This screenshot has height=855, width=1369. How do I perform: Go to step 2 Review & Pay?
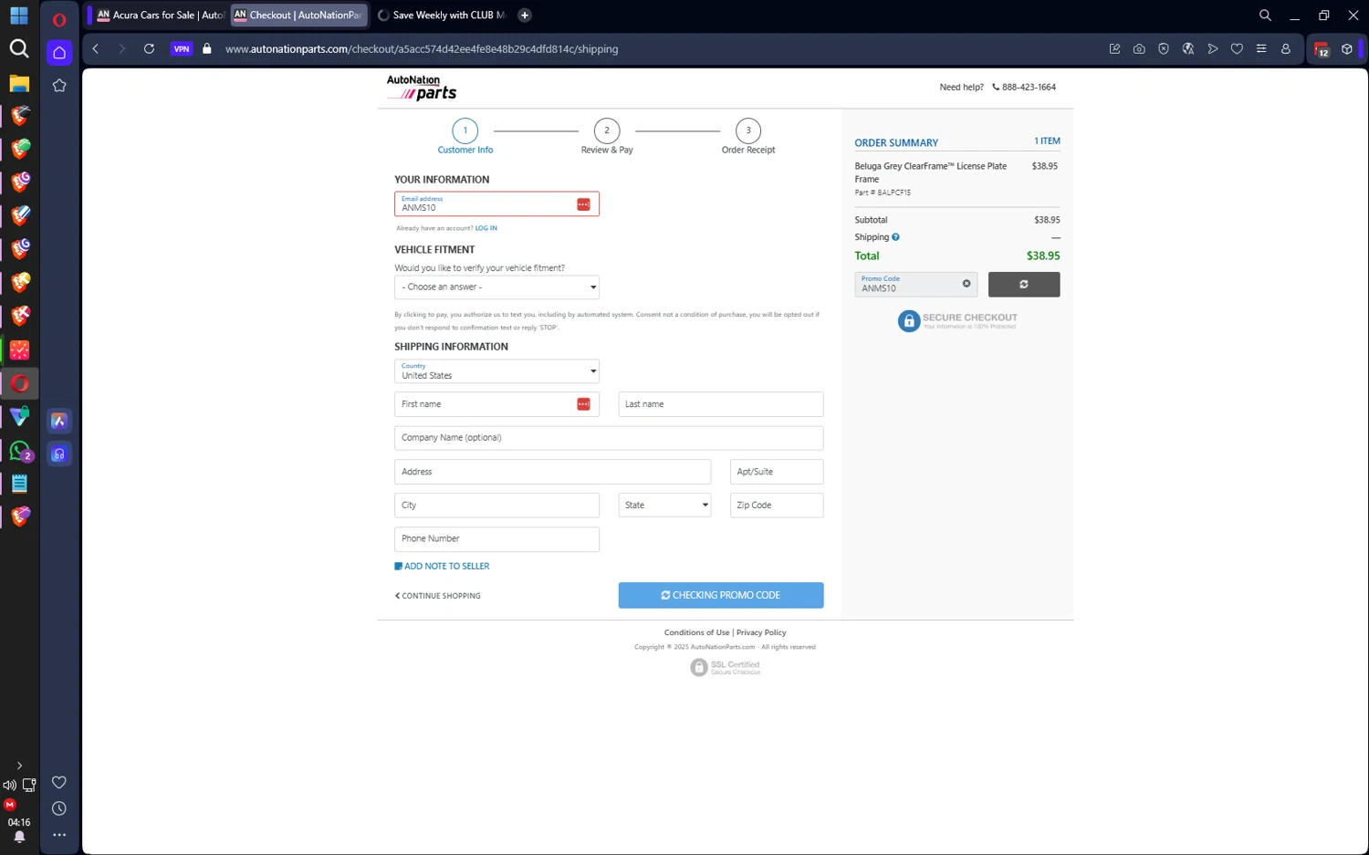[607, 137]
